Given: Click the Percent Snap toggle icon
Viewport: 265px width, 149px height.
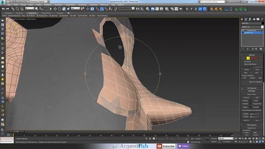Looking at the screenshot, I should (x=106, y=9).
